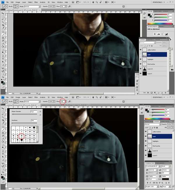Switch to the Swatches tab in top Color panel
Viewport: 175px width, 190px height.
[158, 11]
